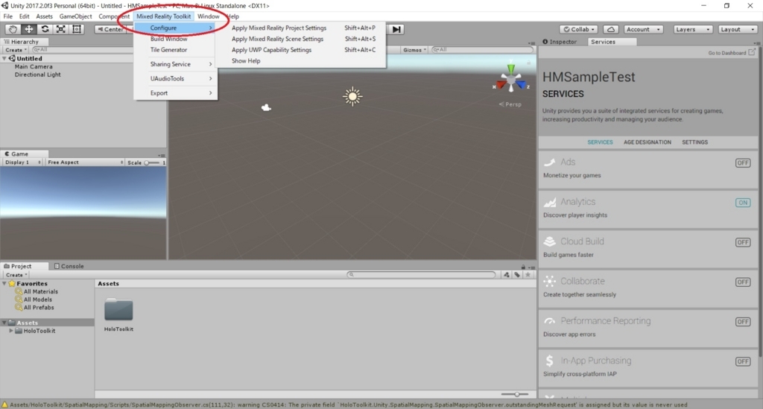Click the sun light gizmo in the scene
Screen dimensions: 763x409
352,96
